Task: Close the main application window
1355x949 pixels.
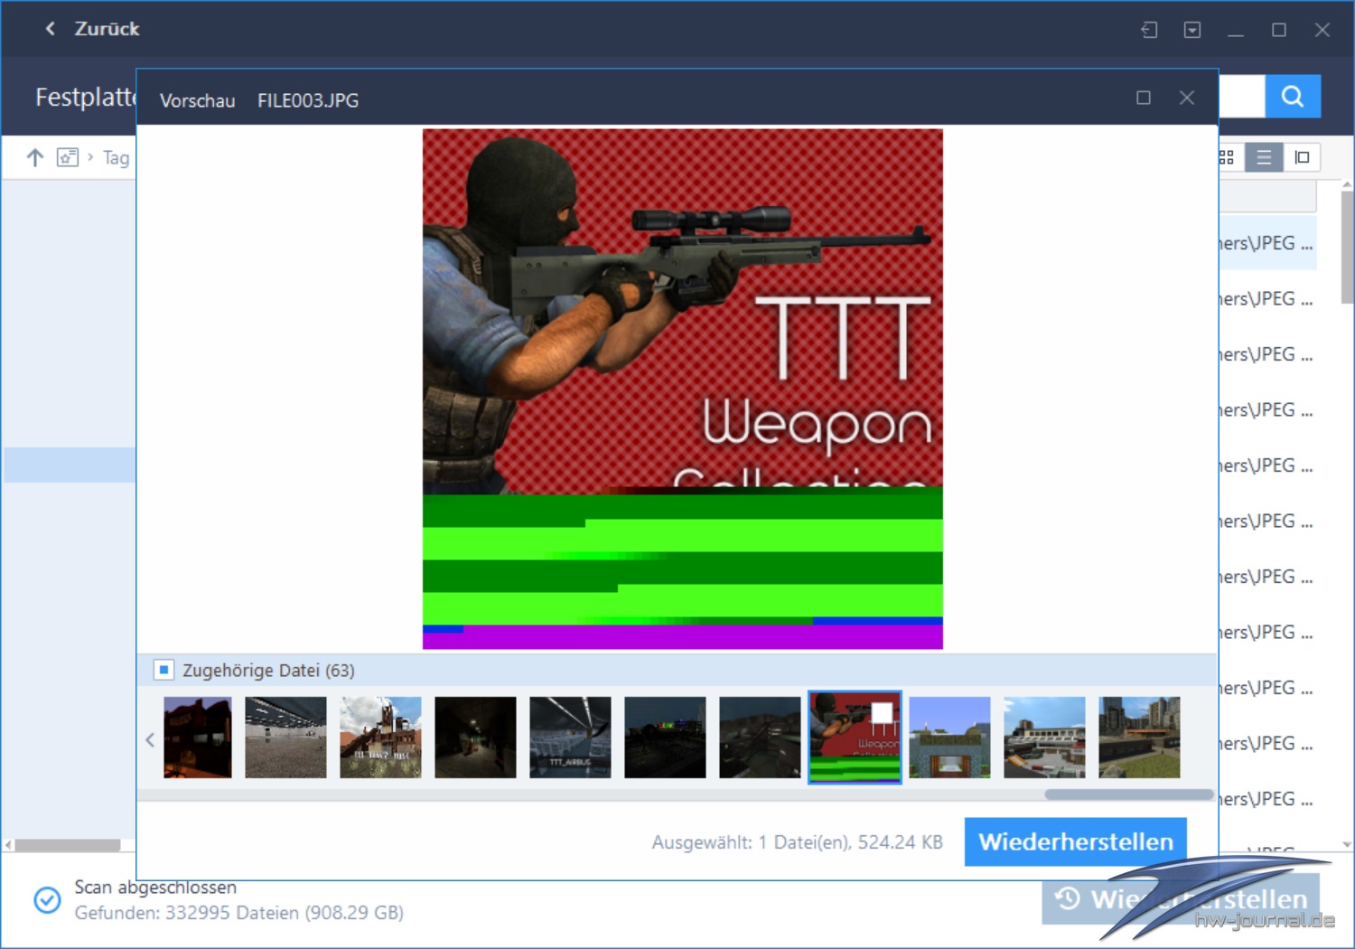Action: click(x=1322, y=30)
